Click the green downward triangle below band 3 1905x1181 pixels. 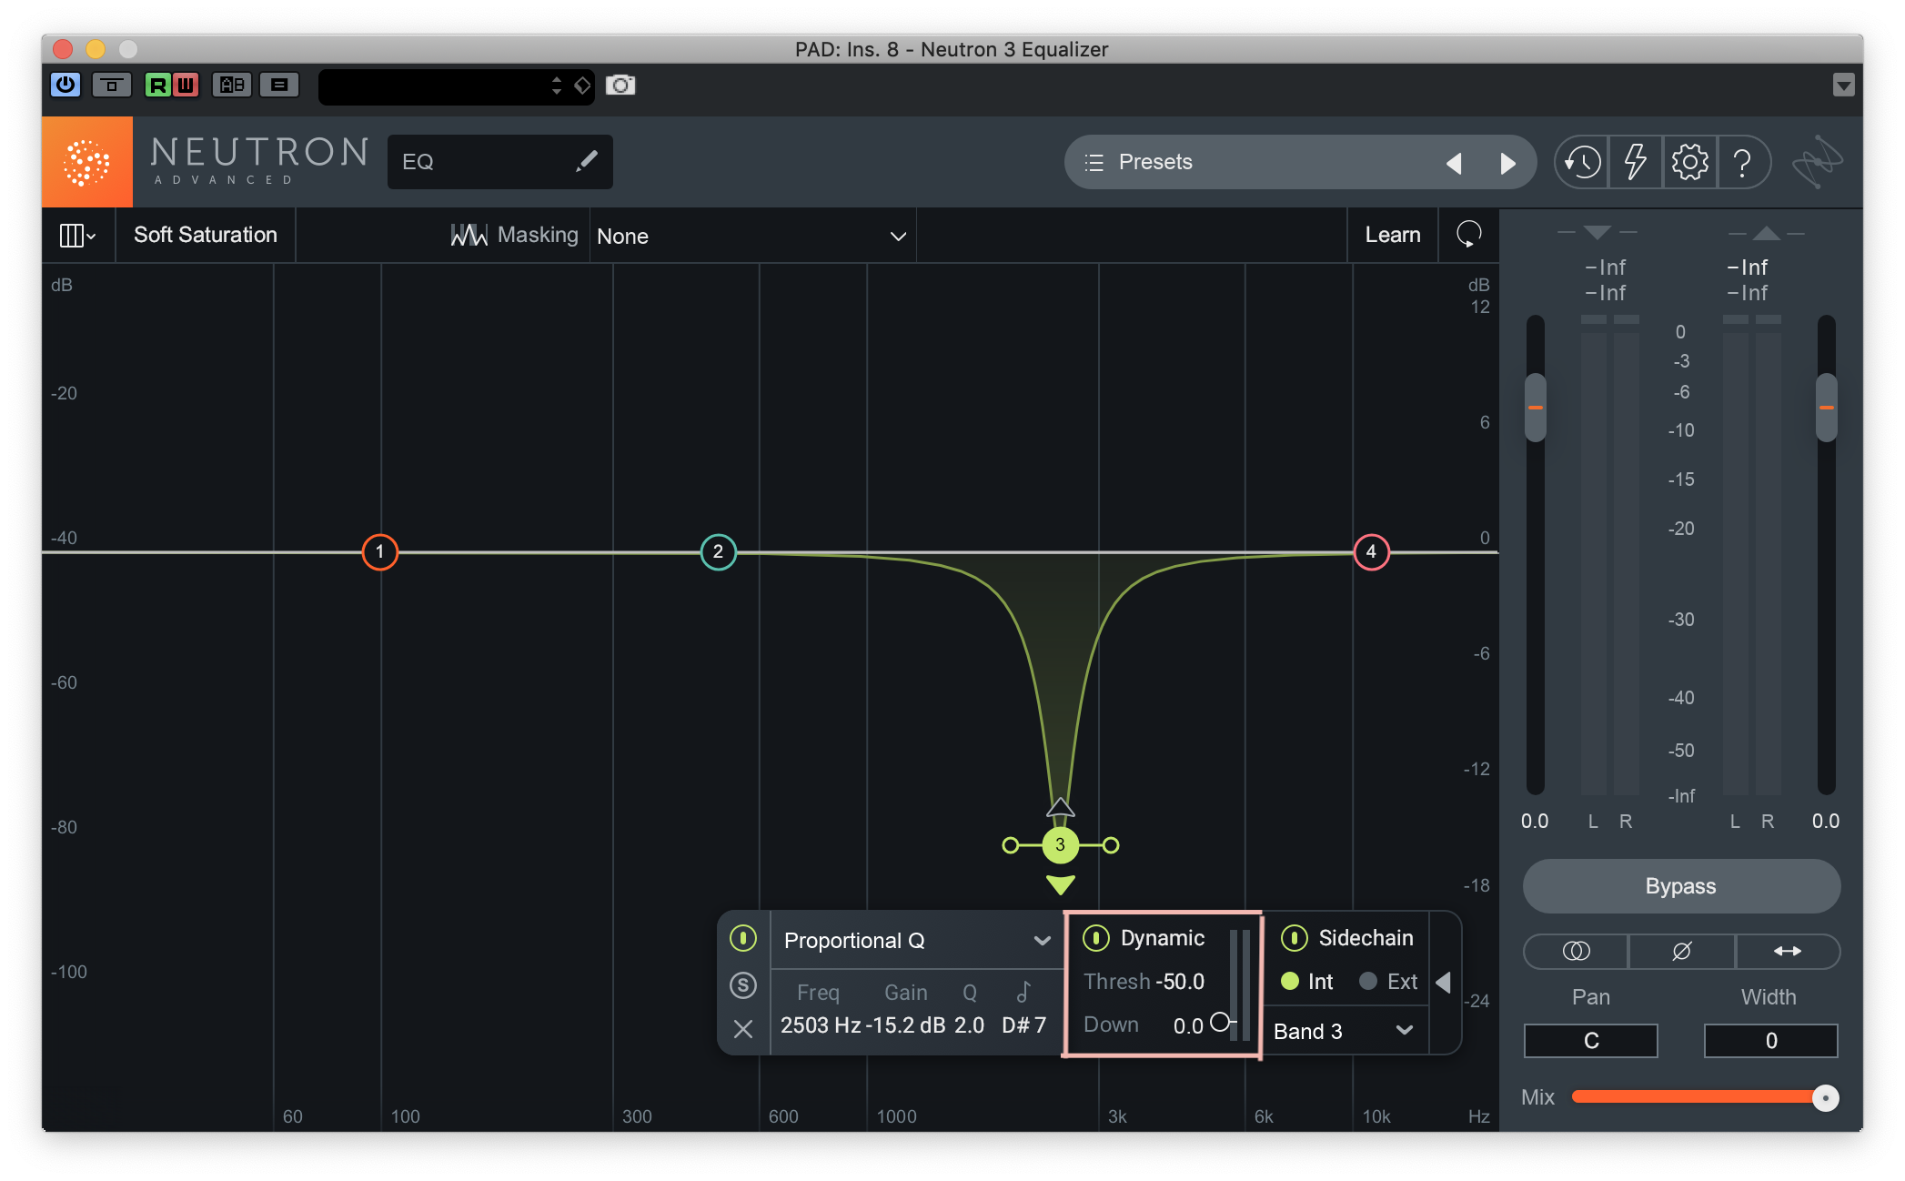click(1061, 884)
